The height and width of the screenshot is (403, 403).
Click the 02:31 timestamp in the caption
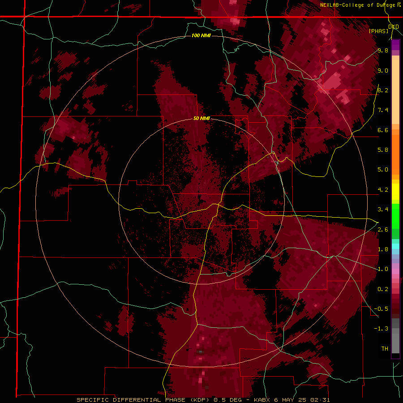[319, 400]
